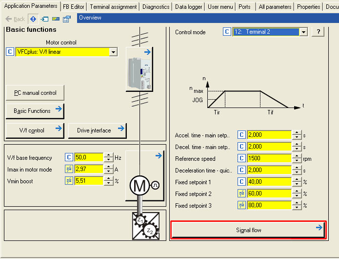Click the C icon next to Reference speed
Image resolution: width=339 pixels, height=259 pixels.
point(241,158)
